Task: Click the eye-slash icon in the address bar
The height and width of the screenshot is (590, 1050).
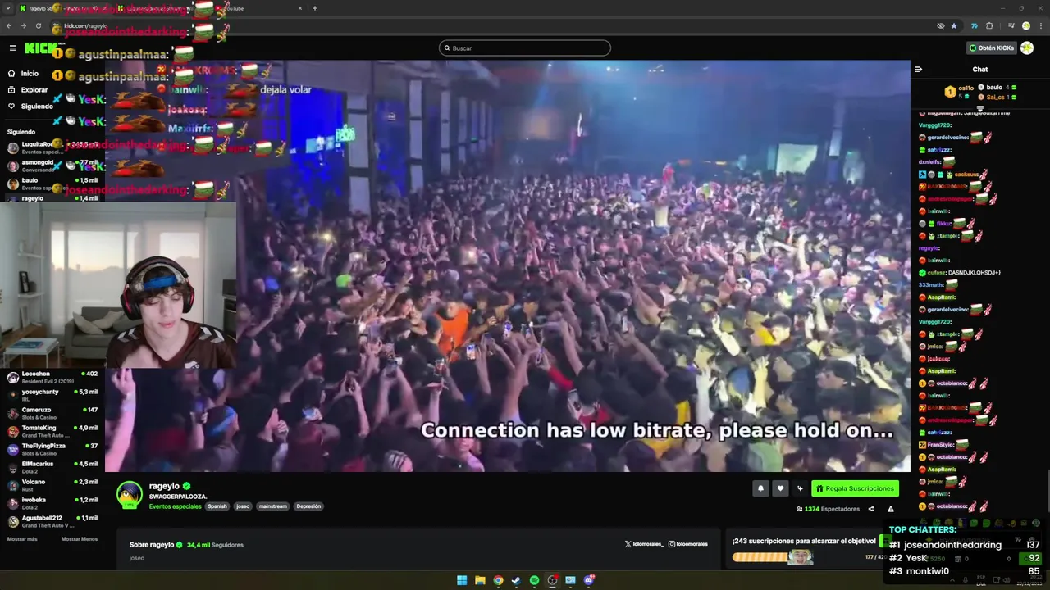Action: [x=941, y=25]
